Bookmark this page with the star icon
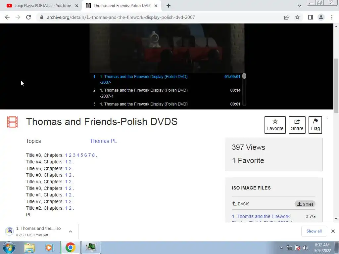339x254 pixels. point(297,17)
